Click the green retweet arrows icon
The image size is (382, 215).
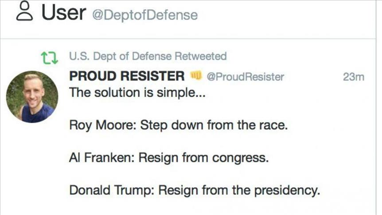49,58
